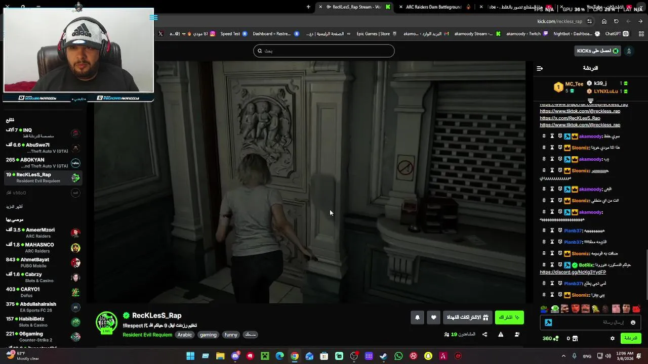
Task: Open the 06gaming channel
Action: tap(43, 337)
